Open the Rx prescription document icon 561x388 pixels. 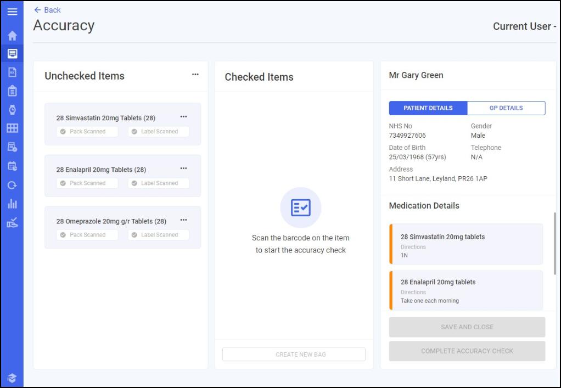click(12, 72)
